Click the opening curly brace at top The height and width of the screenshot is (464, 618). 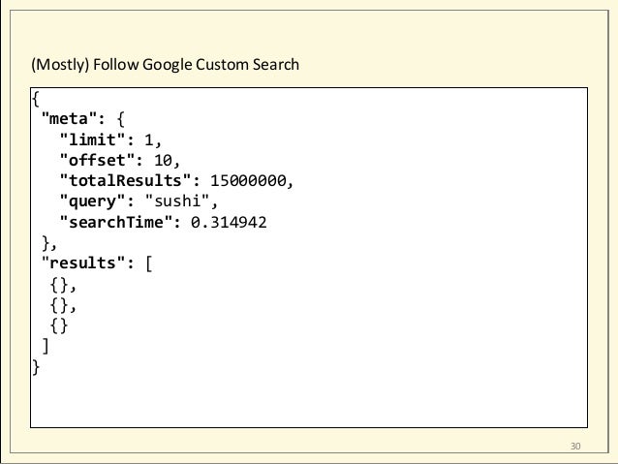click(36, 98)
